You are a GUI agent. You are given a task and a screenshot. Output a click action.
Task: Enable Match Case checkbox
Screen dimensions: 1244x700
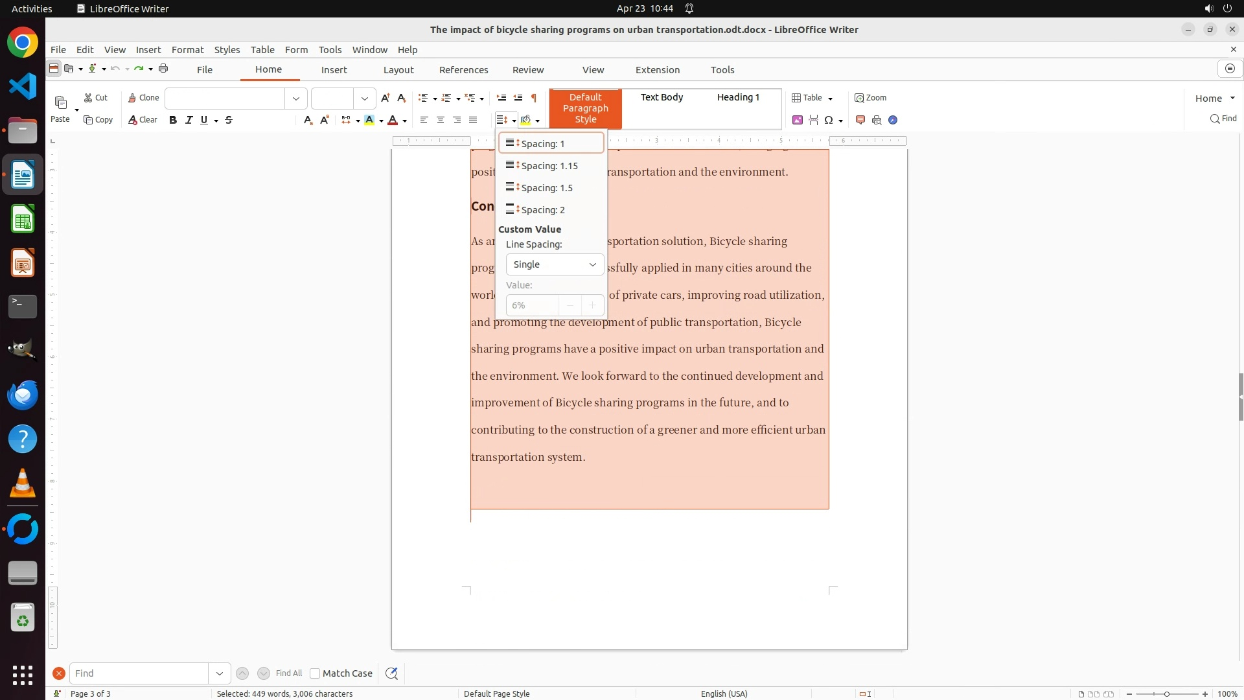pos(315,673)
